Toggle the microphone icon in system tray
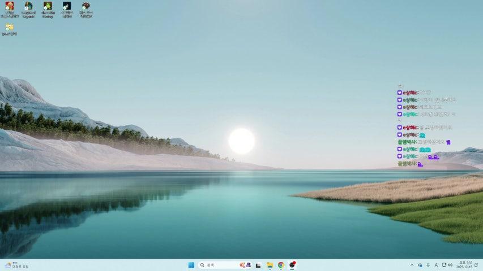 coord(428,265)
